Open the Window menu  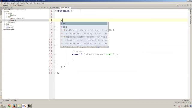click(39, 3)
